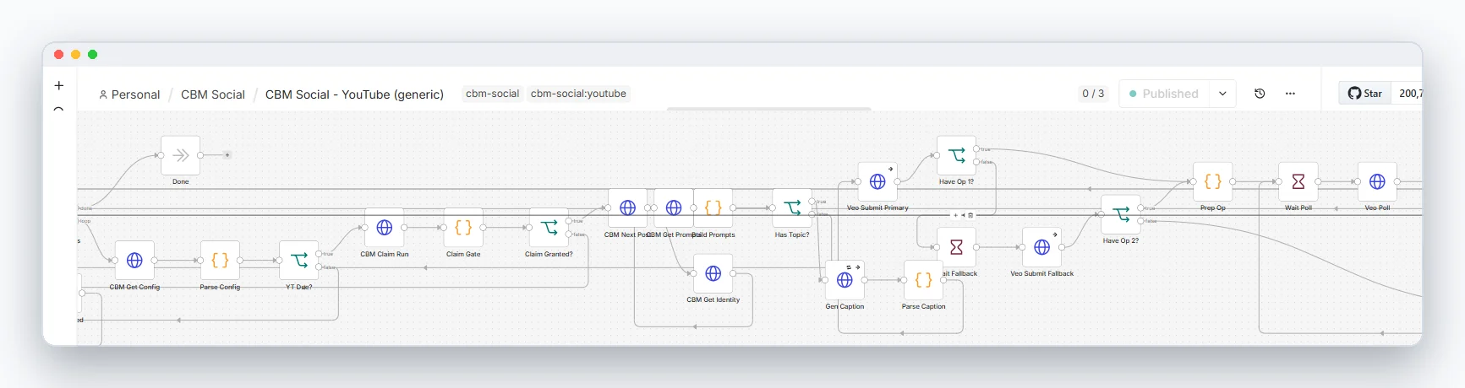
Task: Select the CBM Claim Run node
Action: pos(385,228)
